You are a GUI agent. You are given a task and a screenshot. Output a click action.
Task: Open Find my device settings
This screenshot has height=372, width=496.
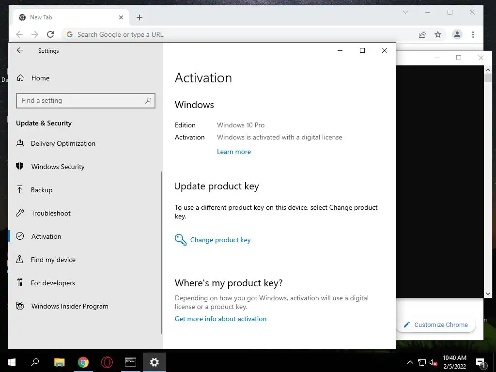(53, 260)
